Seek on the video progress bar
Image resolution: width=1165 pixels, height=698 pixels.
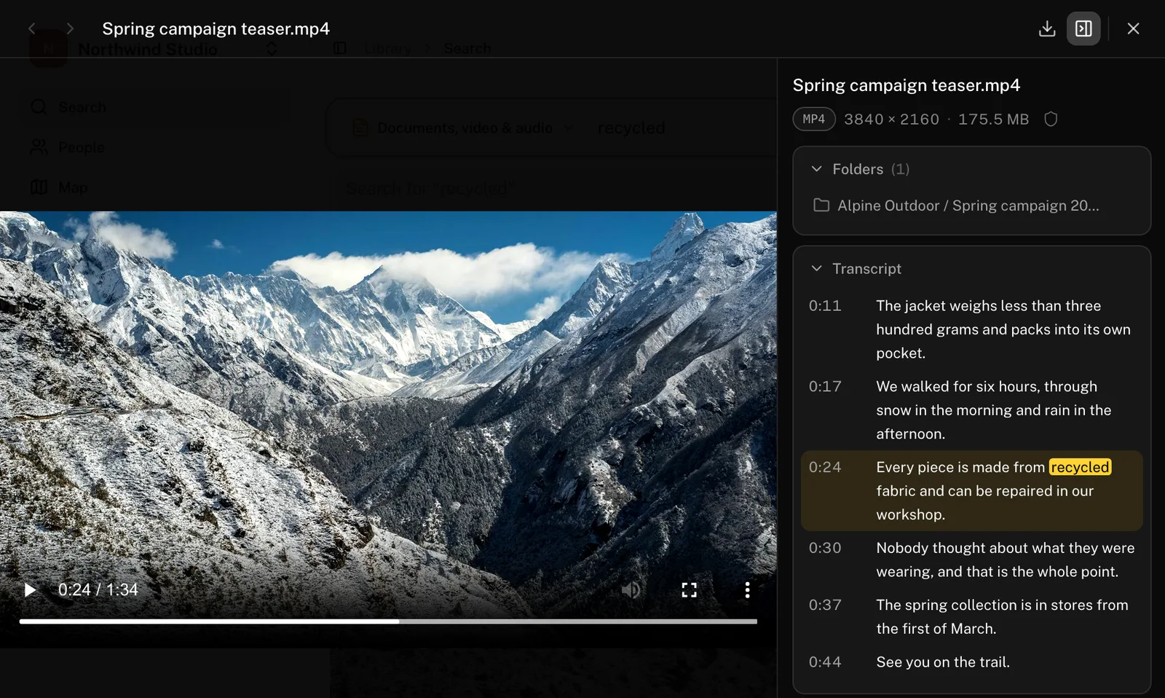(388, 621)
